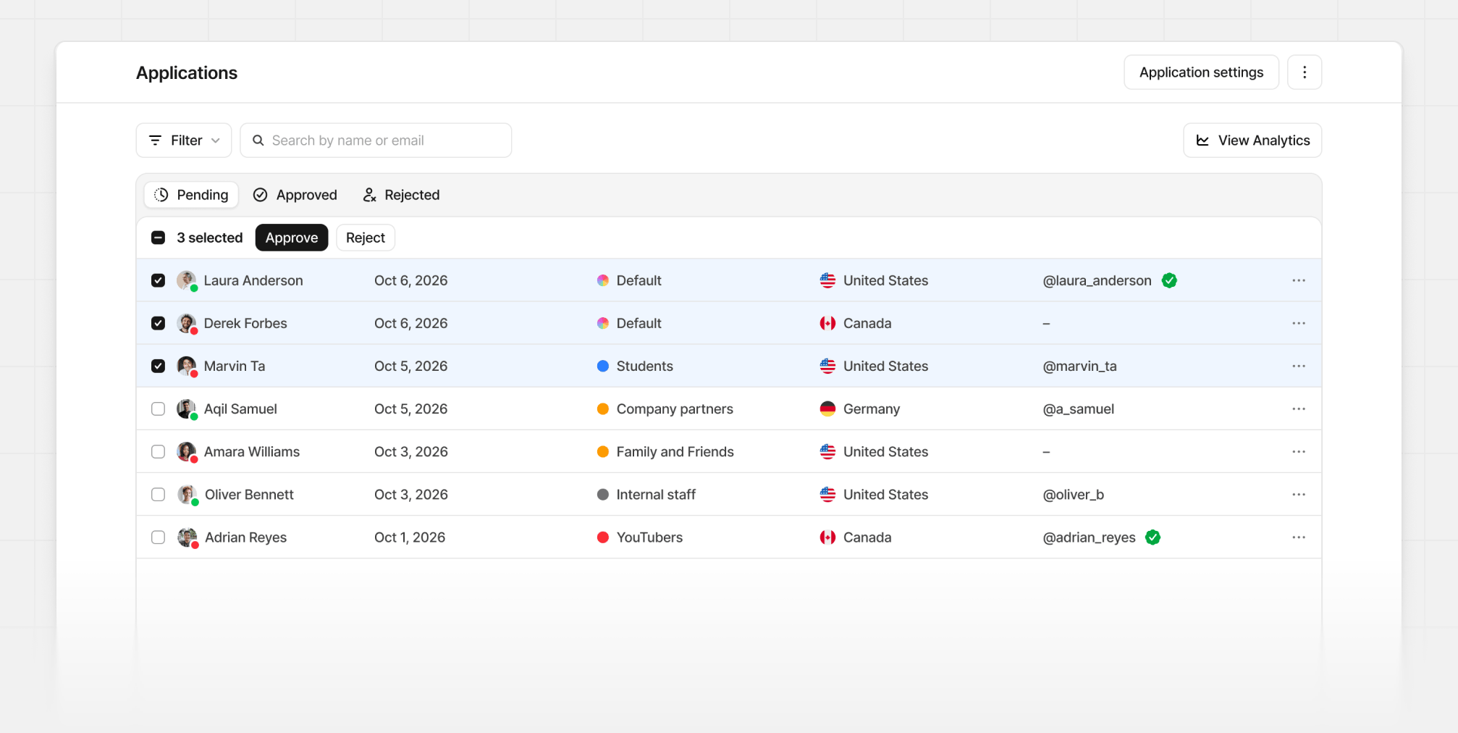Switch to the Pending tab
Image resolution: width=1458 pixels, height=733 pixels.
click(x=191, y=195)
